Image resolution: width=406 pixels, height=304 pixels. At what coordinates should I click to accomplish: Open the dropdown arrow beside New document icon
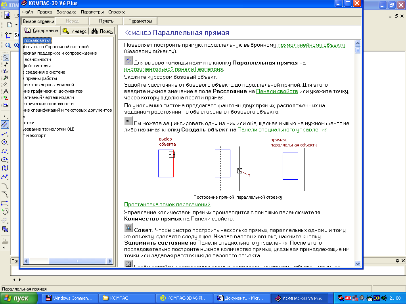click(x=16, y=25)
